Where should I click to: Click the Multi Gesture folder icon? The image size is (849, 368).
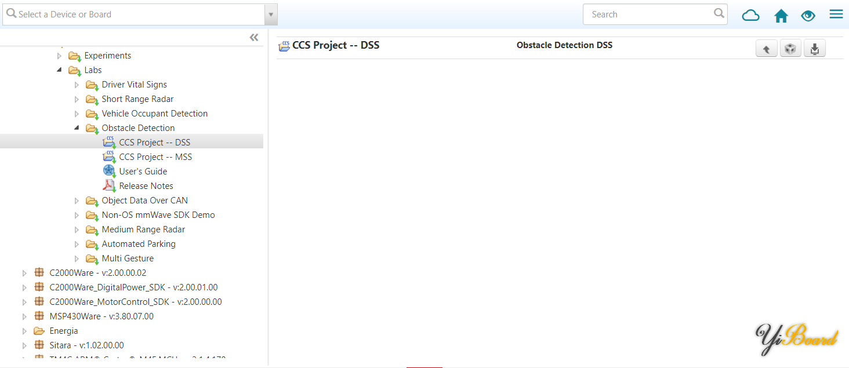click(92, 259)
